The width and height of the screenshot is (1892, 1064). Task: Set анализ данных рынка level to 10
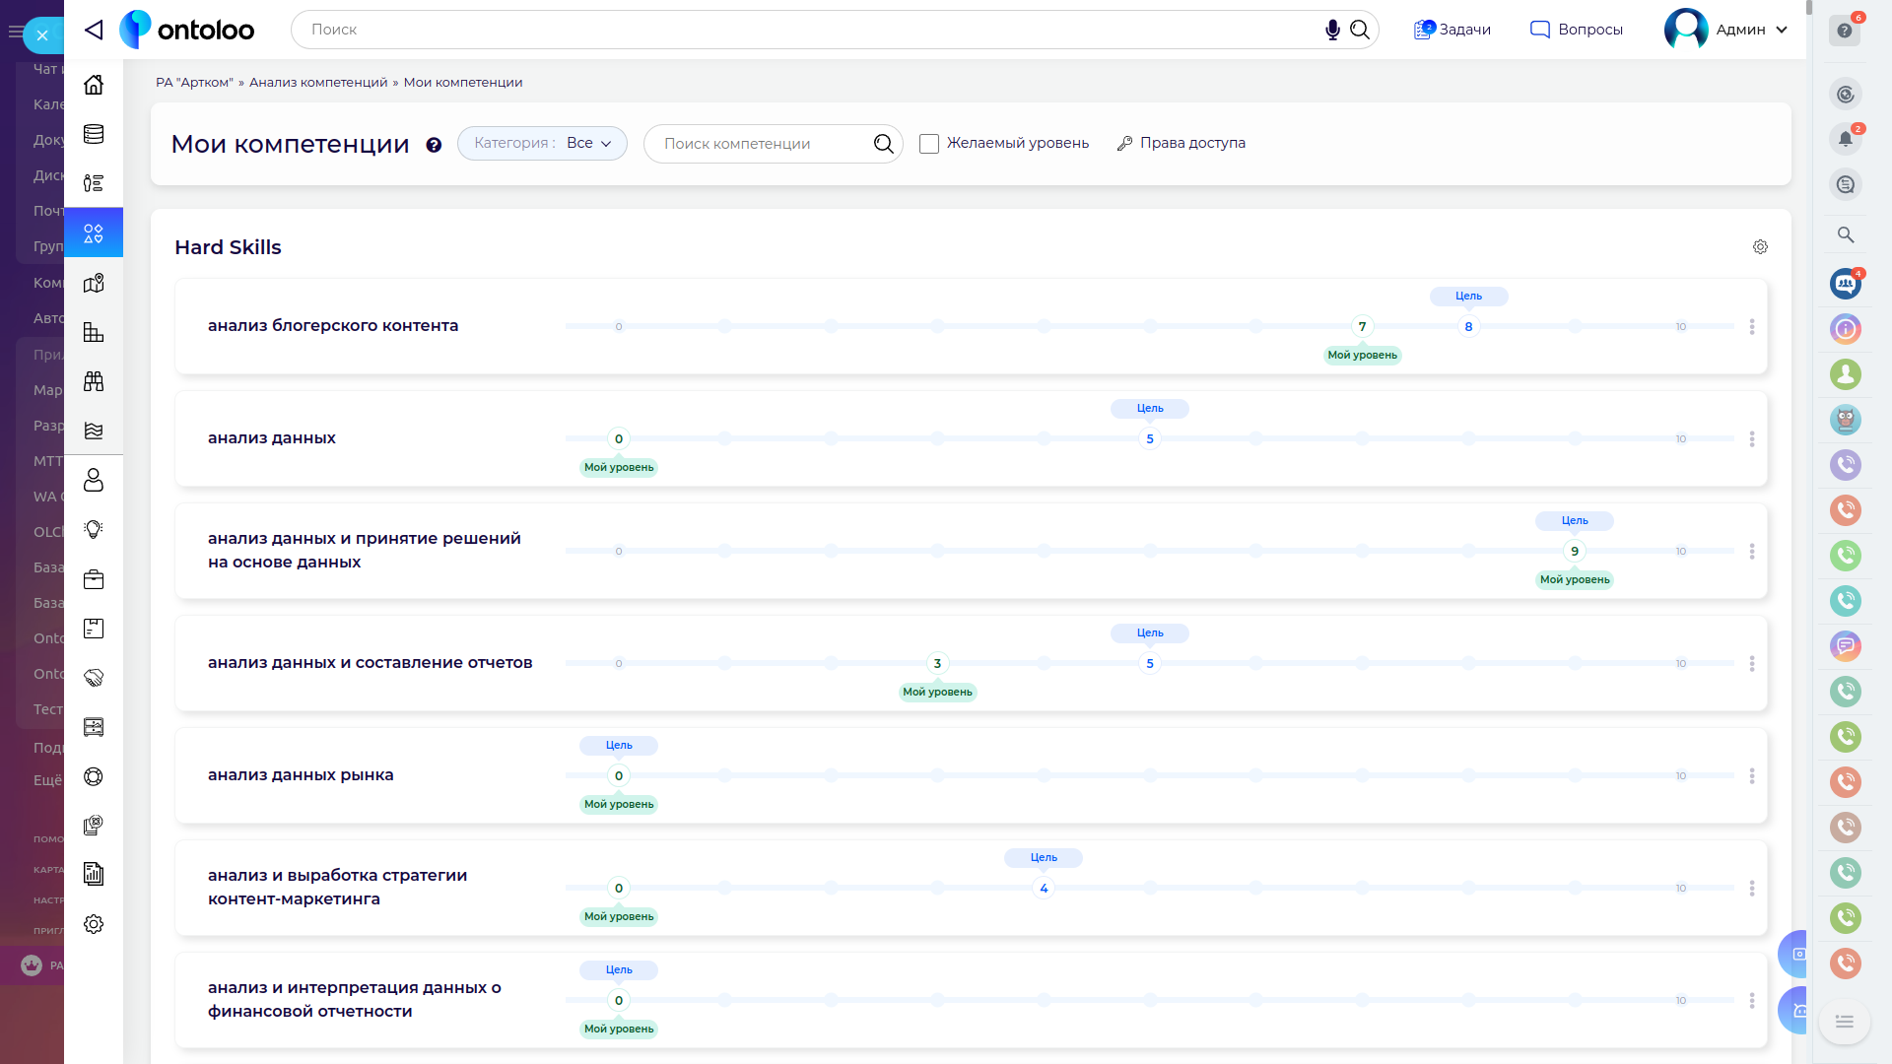[x=1681, y=776]
